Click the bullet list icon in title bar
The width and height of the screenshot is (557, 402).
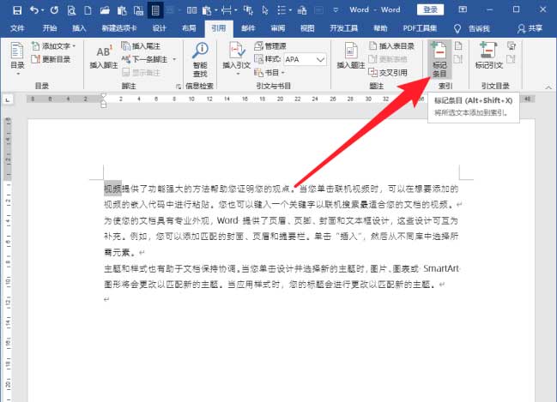click(x=282, y=10)
